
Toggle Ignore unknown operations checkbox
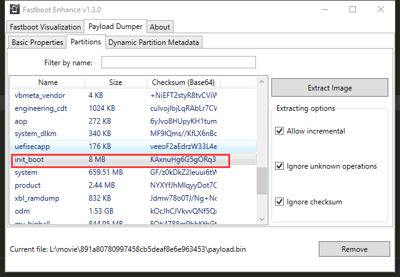tap(279, 166)
